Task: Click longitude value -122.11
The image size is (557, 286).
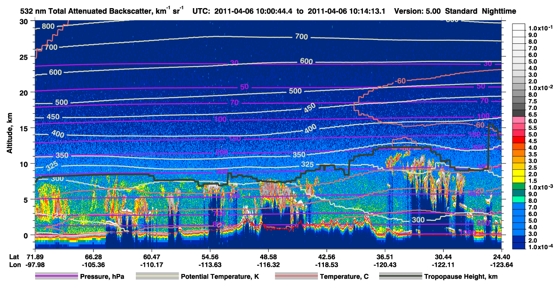Action: coord(443,265)
